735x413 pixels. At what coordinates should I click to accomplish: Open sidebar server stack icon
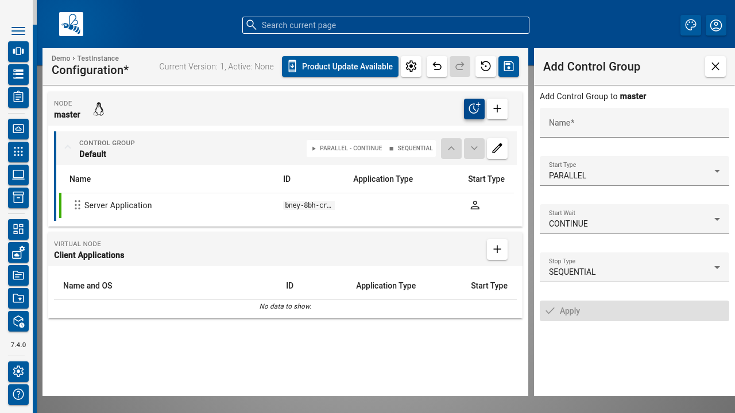pyautogui.click(x=18, y=75)
